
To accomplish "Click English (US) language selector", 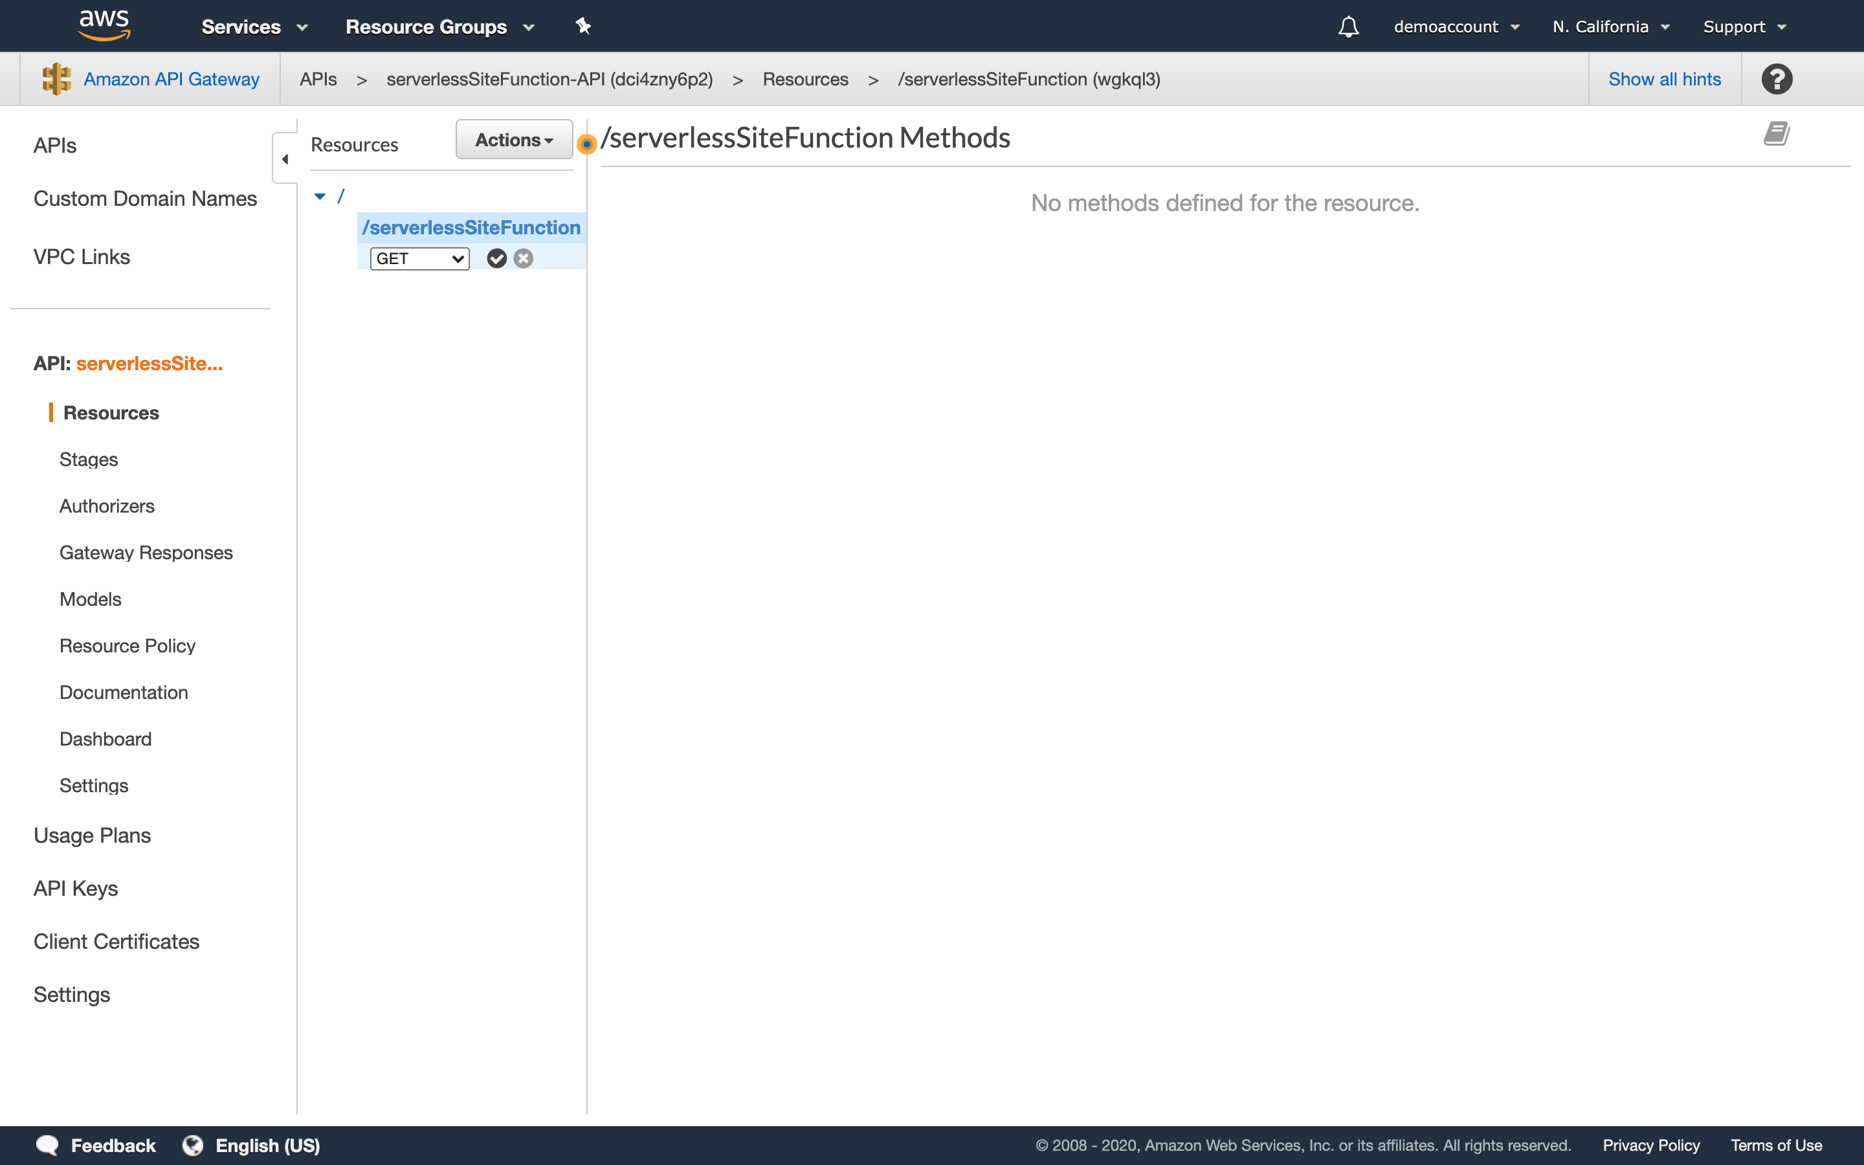I will click(x=267, y=1145).
